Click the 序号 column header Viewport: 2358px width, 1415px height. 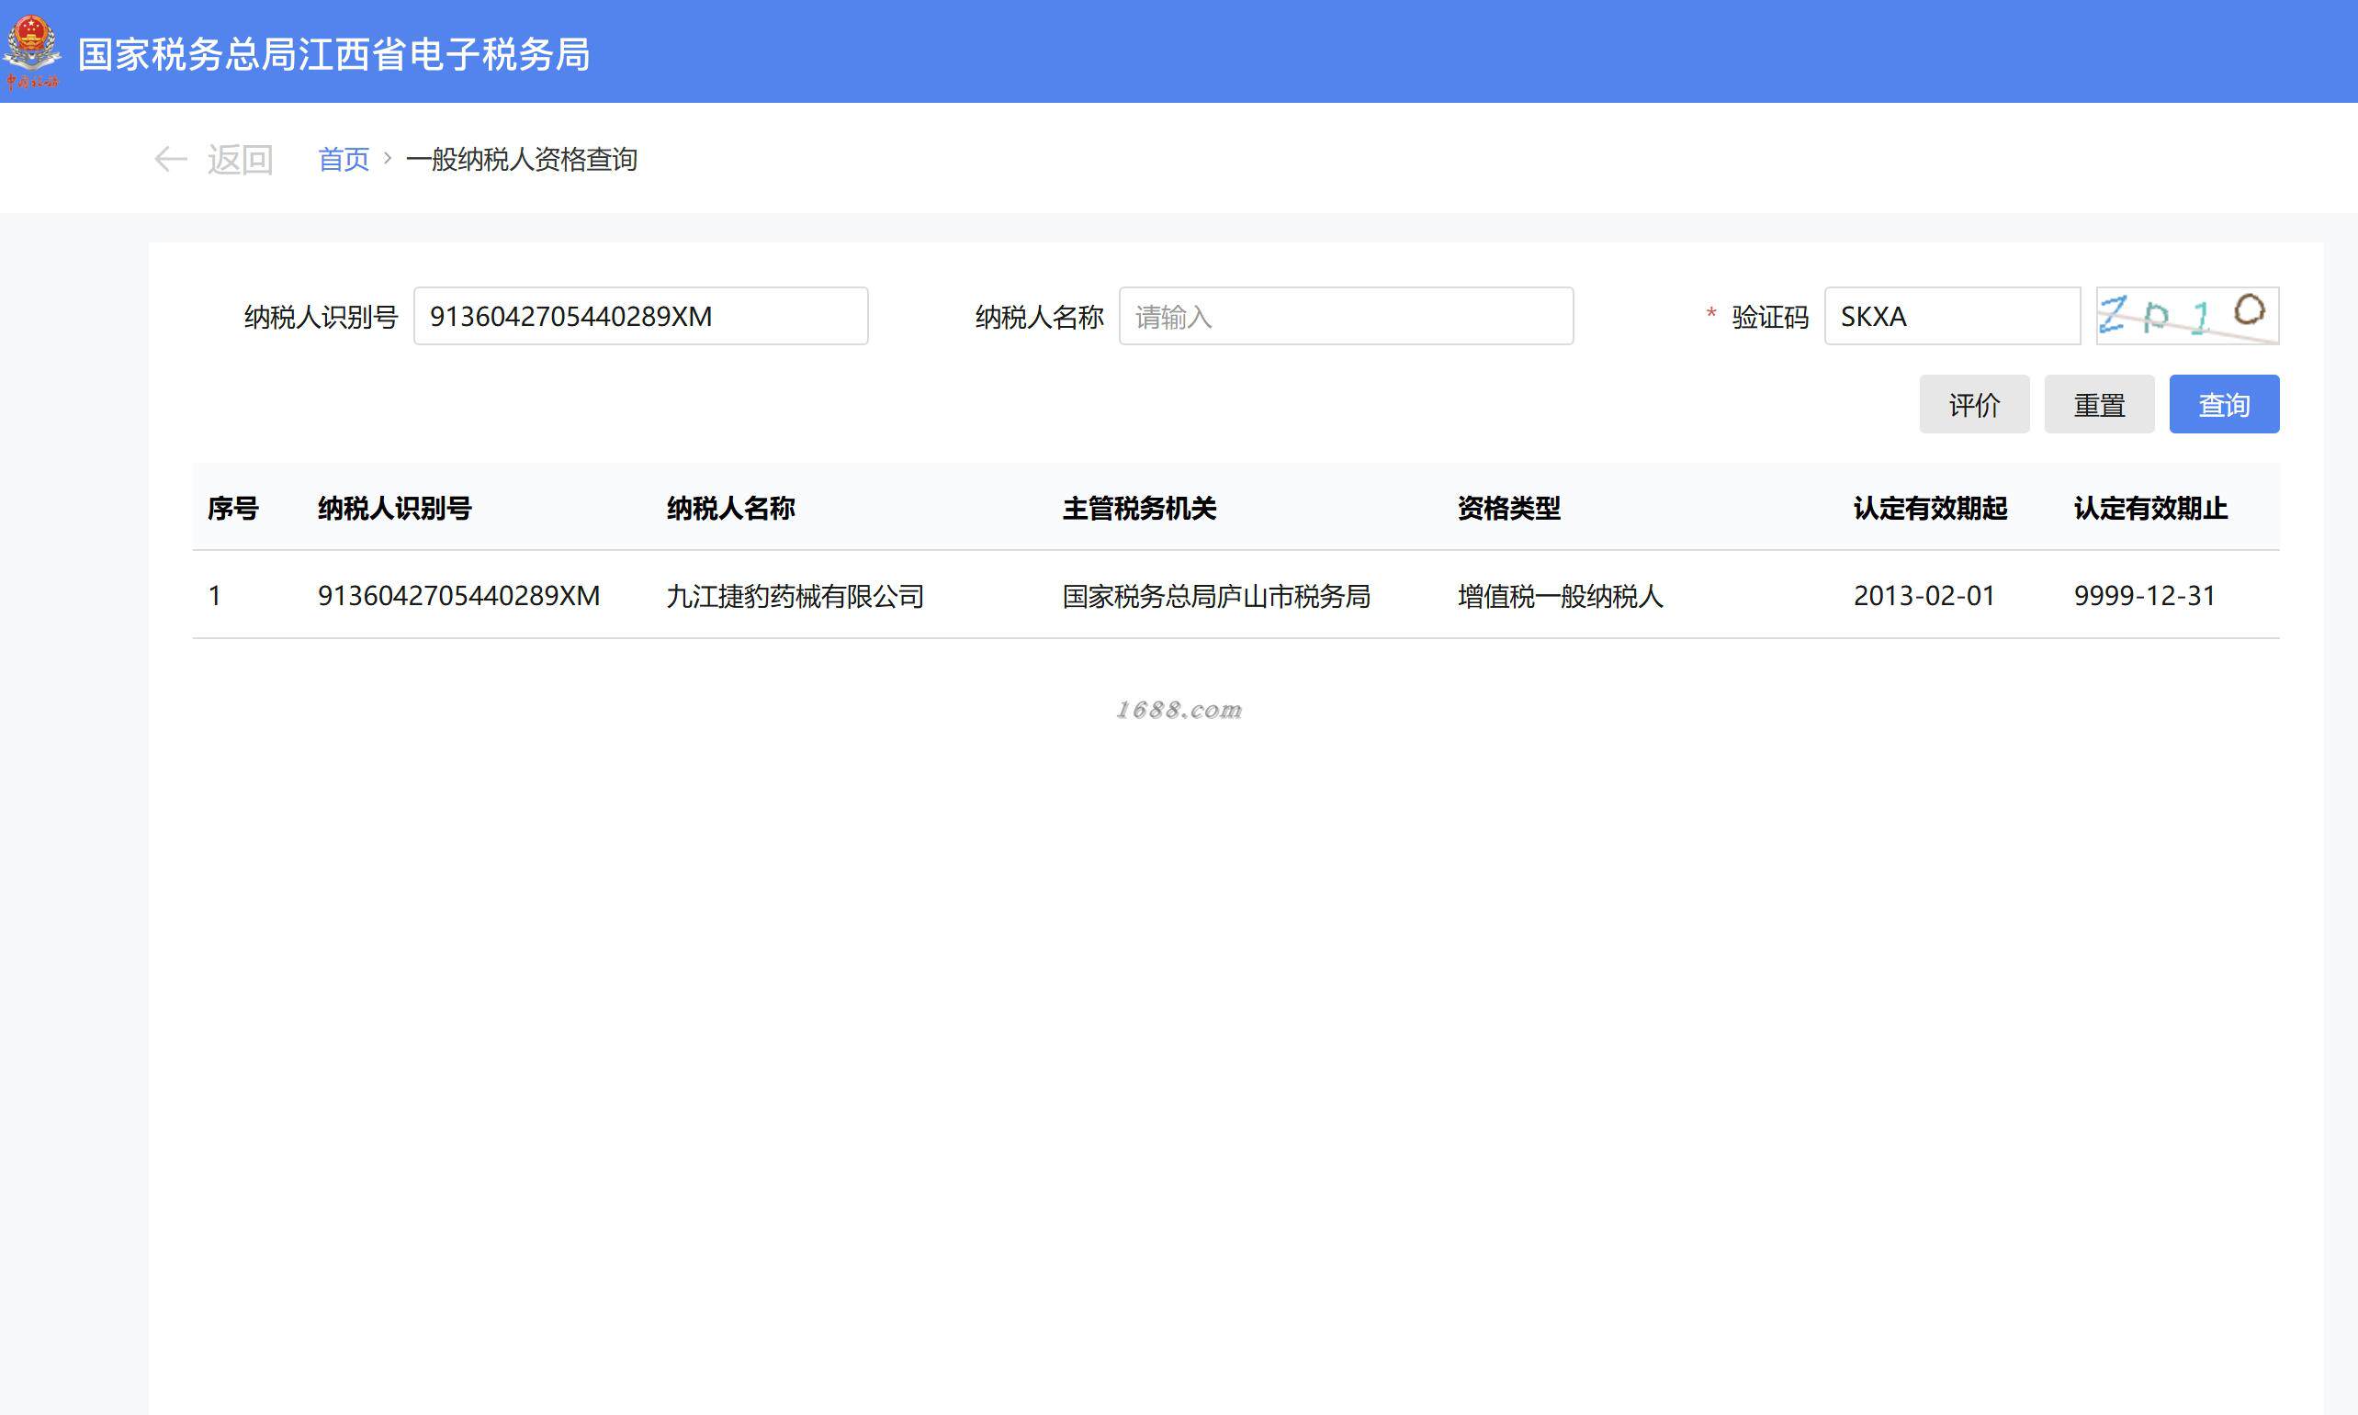pos(232,508)
